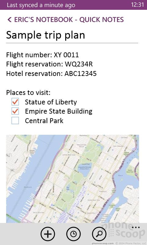The image size is (147, 245).
Task: Uncheck the Statue of Liberty checkbox
Action: [x=15, y=102]
